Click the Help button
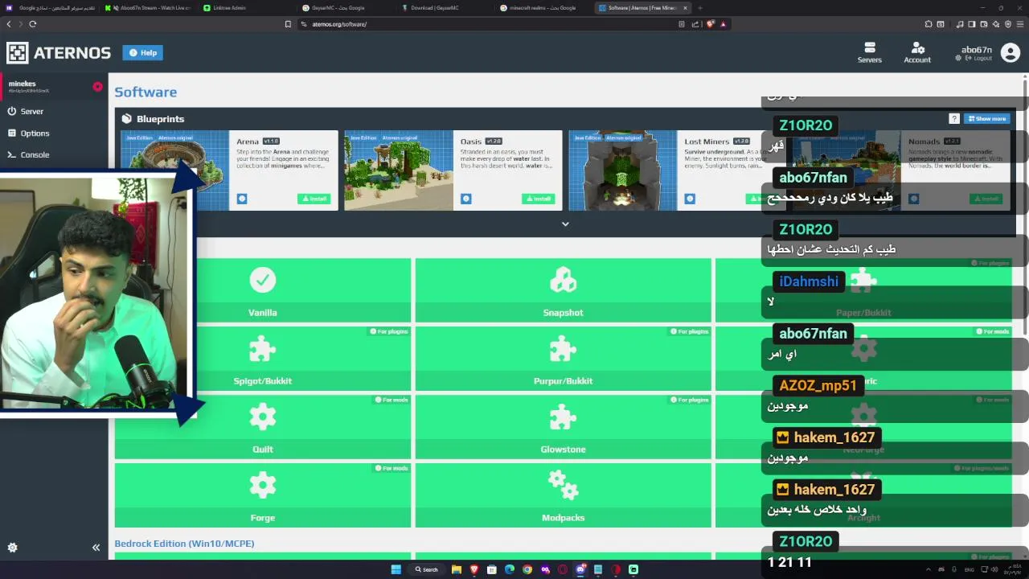 click(x=142, y=52)
